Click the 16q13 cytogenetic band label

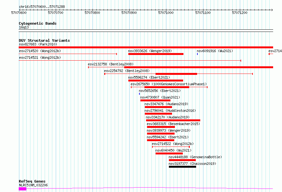tap(24, 27)
